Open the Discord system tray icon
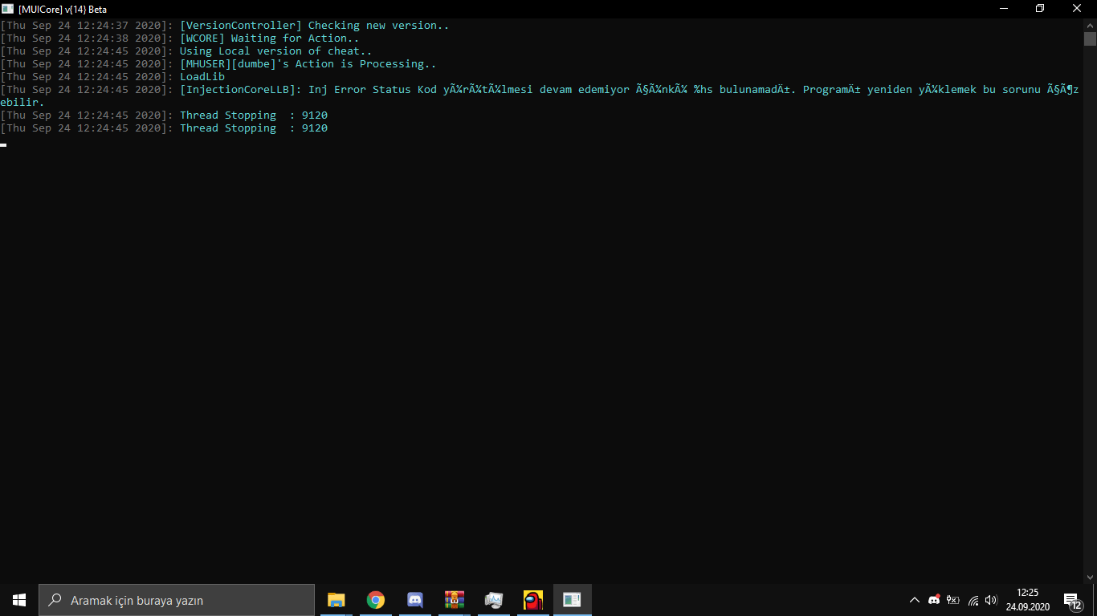 pos(934,600)
